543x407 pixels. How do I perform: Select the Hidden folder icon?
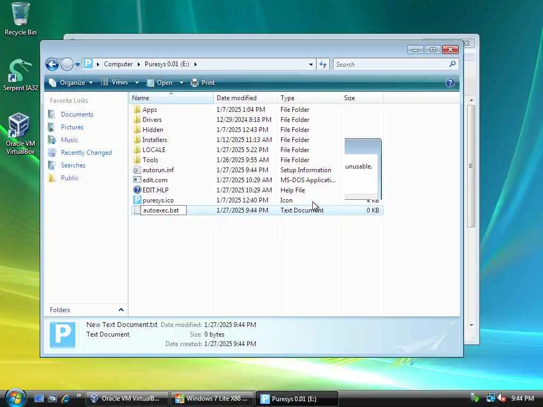click(x=137, y=129)
